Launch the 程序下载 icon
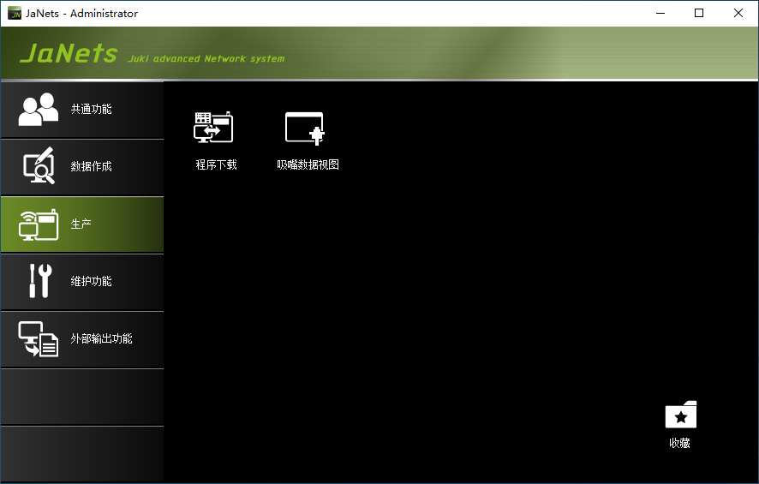This screenshot has width=759, height=484. click(214, 128)
